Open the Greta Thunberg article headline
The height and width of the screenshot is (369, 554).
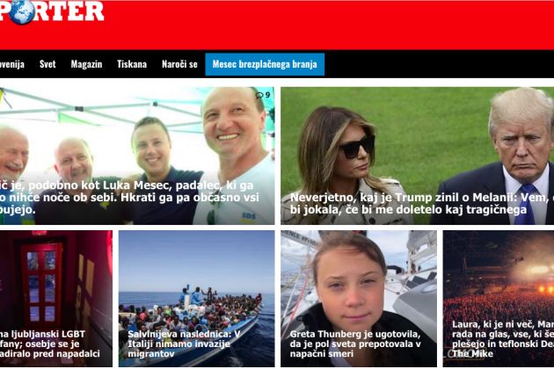[x=355, y=344]
